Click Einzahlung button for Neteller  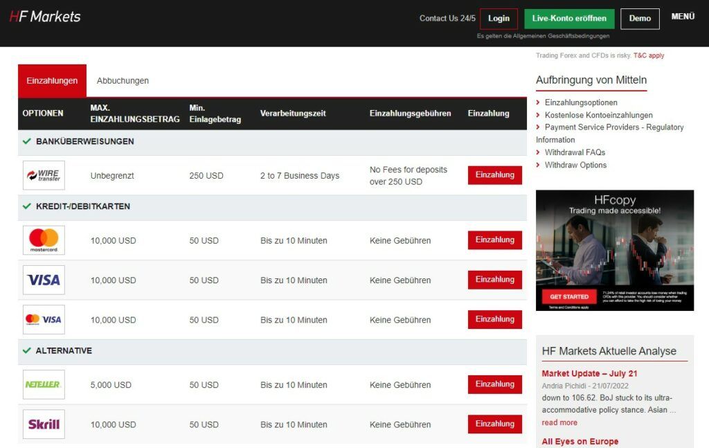[x=494, y=384]
